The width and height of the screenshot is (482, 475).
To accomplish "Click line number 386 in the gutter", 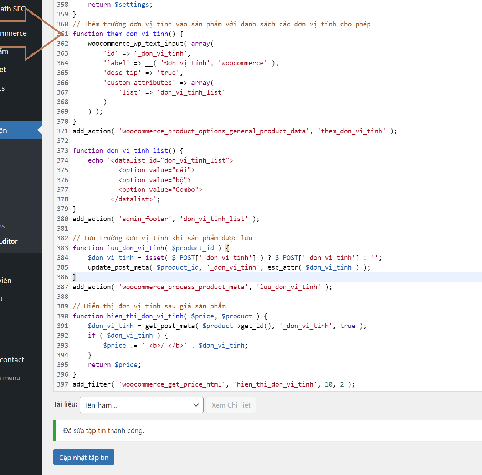I will [62, 277].
